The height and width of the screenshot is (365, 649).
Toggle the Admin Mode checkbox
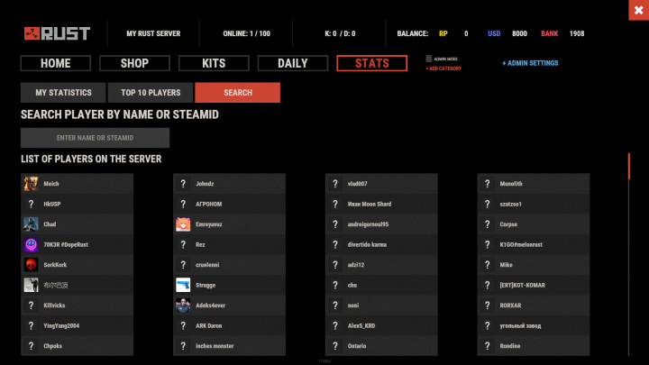coord(429,59)
